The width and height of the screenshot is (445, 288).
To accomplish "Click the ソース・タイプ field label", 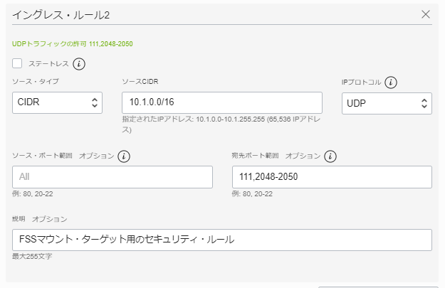I will [36, 82].
